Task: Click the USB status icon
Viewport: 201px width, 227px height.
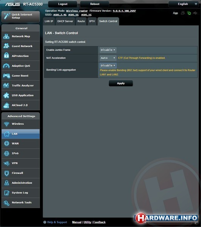Action: tap(195, 13)
